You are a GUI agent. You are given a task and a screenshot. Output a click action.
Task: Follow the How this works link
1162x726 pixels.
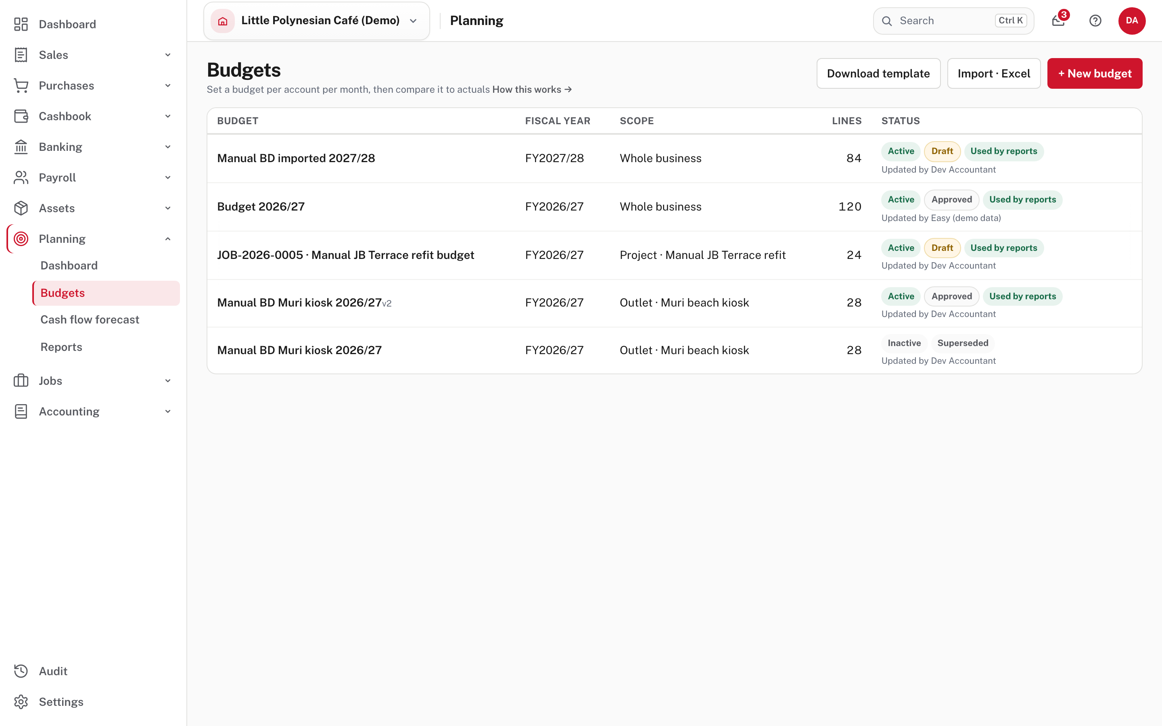531,89
